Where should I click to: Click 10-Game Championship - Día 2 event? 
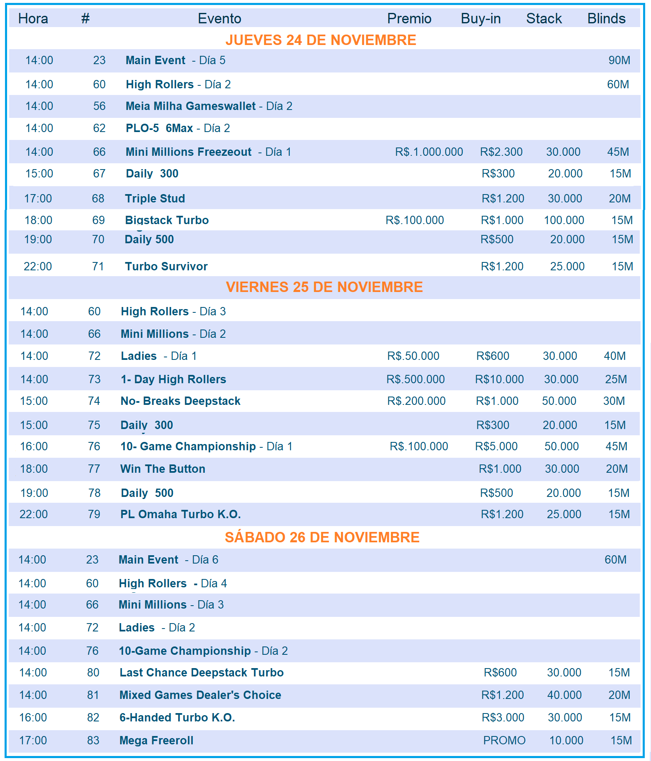[203, 651]
